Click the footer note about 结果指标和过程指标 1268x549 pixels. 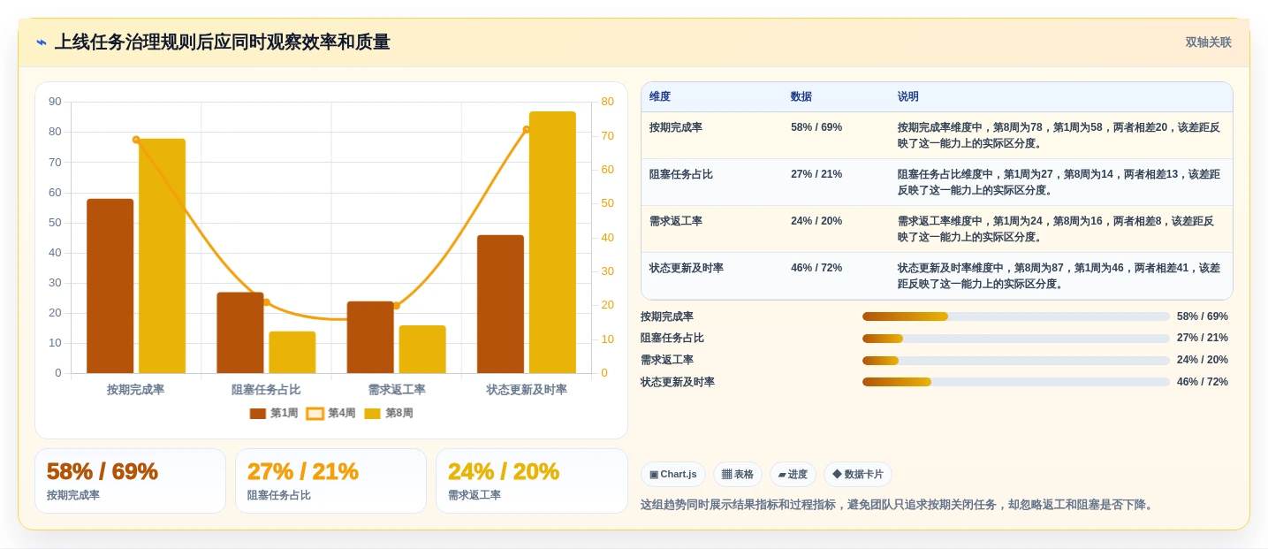point(899,505)
